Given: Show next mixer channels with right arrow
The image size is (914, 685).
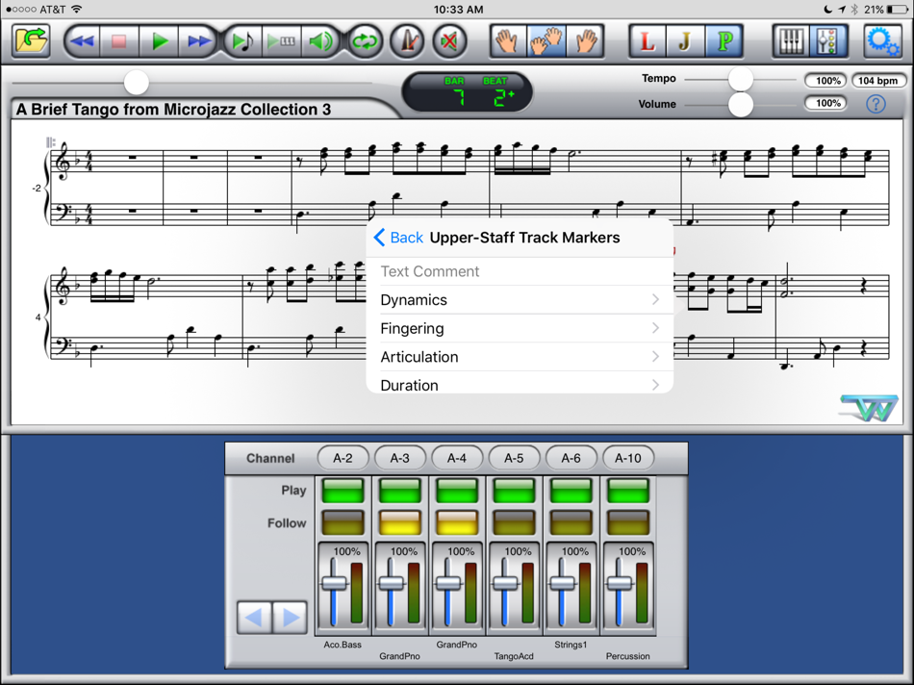Looking at the screenshot, I should pyautogui.click(x=290, y=618).
